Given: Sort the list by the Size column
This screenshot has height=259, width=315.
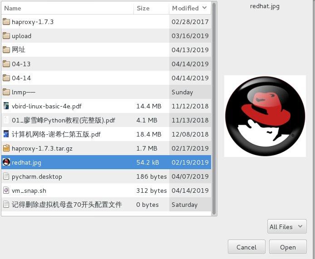Looking at the screenshot, I should pyautogui.click(x=151, y=8).
